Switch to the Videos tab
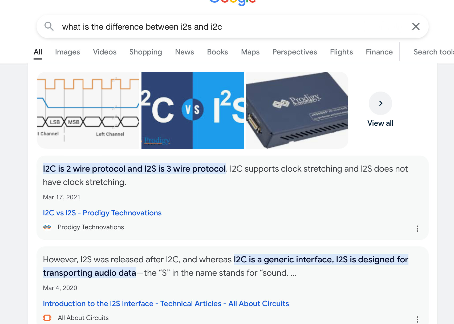This screenshot has width=454, height=324. [x=105, y=52]
